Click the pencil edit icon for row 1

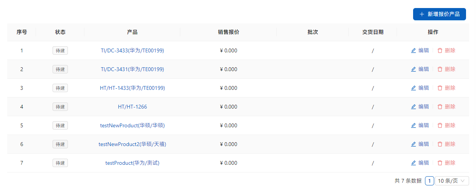pyautogui.click(x=413, y=50)
